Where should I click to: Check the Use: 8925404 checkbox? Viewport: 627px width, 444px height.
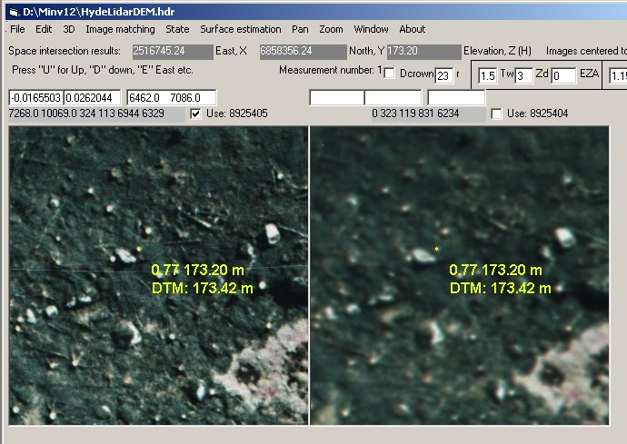496,114
